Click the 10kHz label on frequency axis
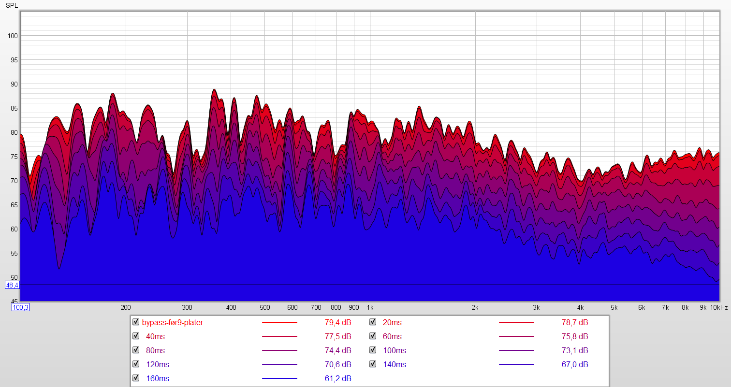This screenshot has height=387, width=731. coord(719,307)
